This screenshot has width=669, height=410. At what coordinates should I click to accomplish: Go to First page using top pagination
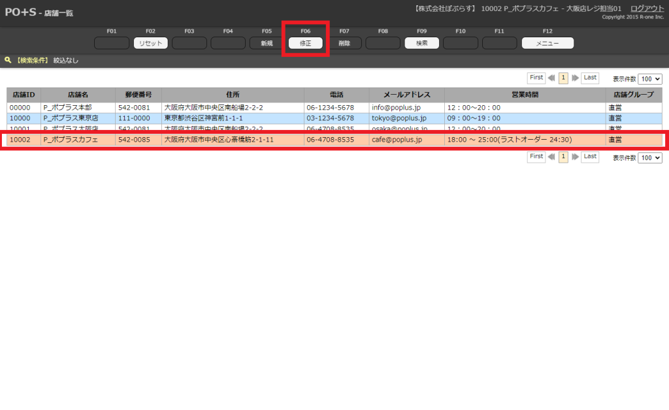point(536,78)
